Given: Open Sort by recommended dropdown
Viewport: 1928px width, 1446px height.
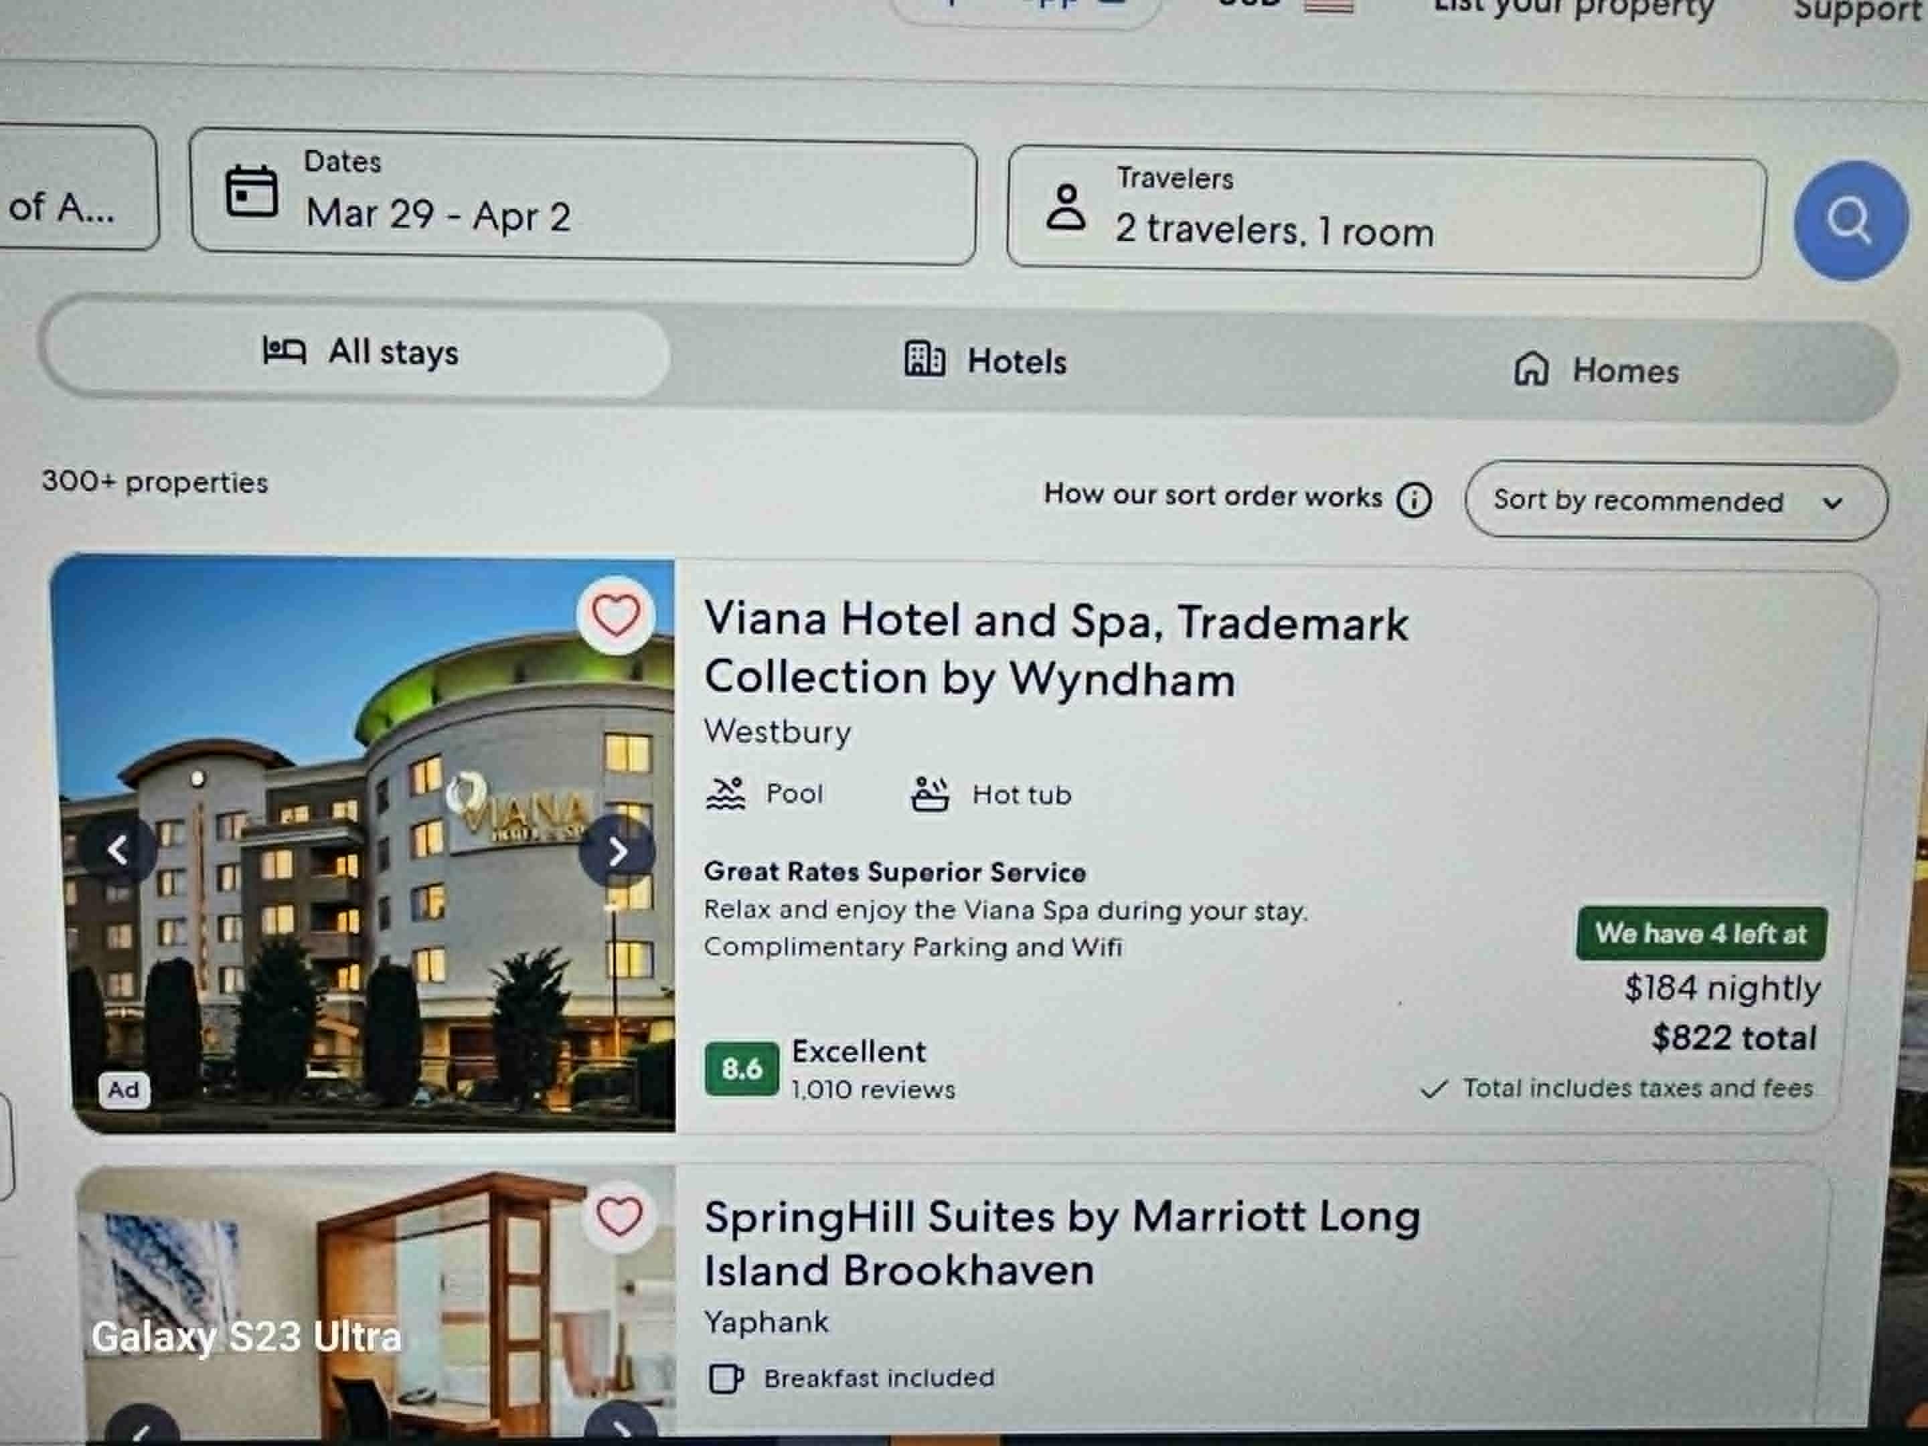Looking at the screenshot, I should (1675, 502).
